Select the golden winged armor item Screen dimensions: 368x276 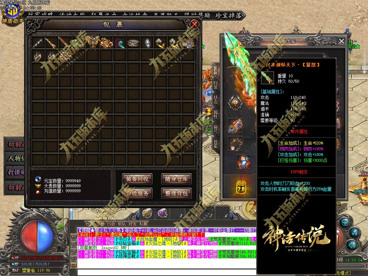tap(92, 43)
